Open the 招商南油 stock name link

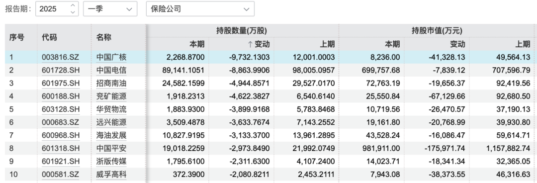coord(111,83)
